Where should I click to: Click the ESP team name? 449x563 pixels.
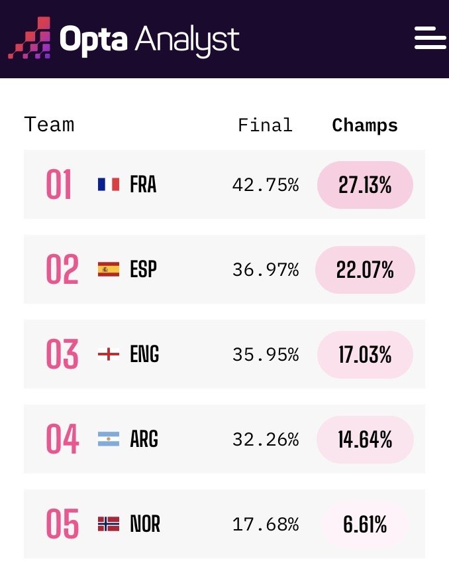coord(143,269)
